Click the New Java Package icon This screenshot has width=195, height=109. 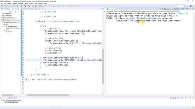click(33, 6)
